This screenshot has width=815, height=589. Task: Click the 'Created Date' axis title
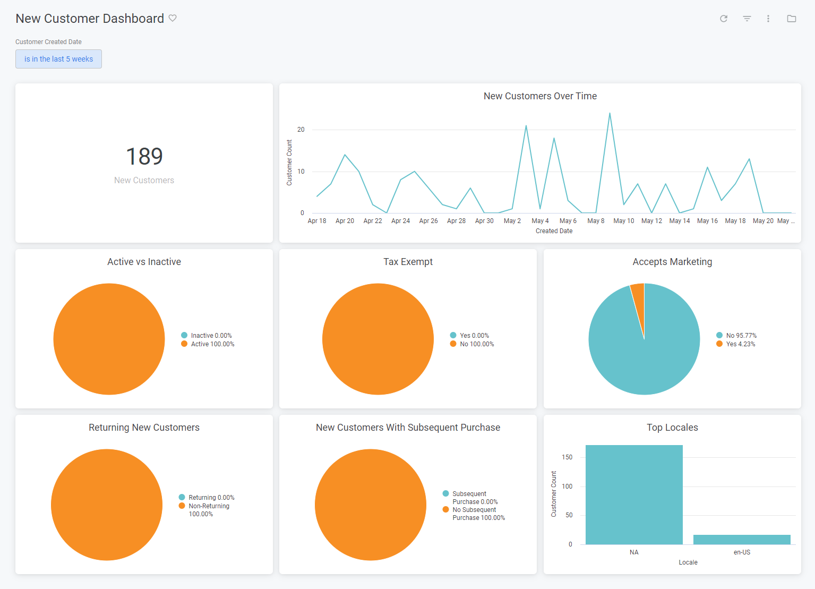554,231
